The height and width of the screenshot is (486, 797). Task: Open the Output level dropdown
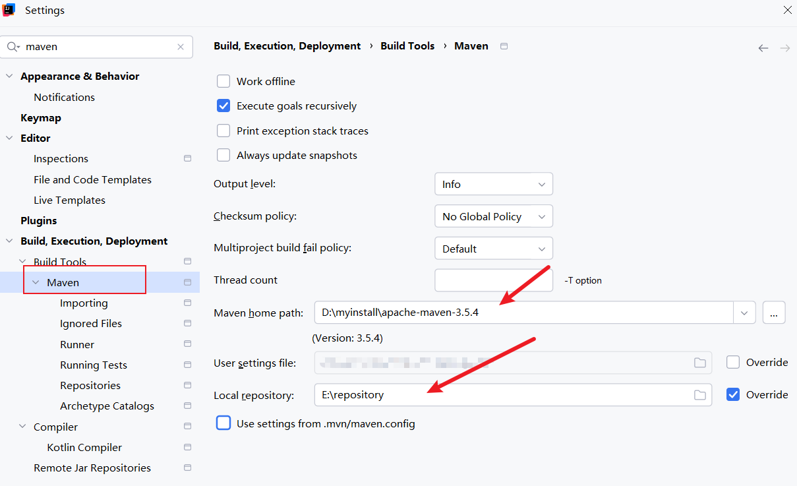(x=493, y=185)
